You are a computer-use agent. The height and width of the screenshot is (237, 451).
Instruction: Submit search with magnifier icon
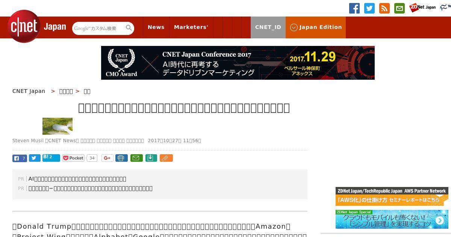tap(129, 28)
